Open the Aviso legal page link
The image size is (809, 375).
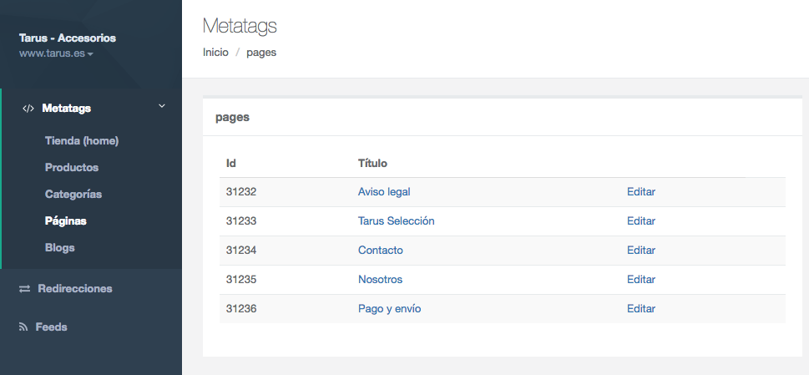point(384,191)
